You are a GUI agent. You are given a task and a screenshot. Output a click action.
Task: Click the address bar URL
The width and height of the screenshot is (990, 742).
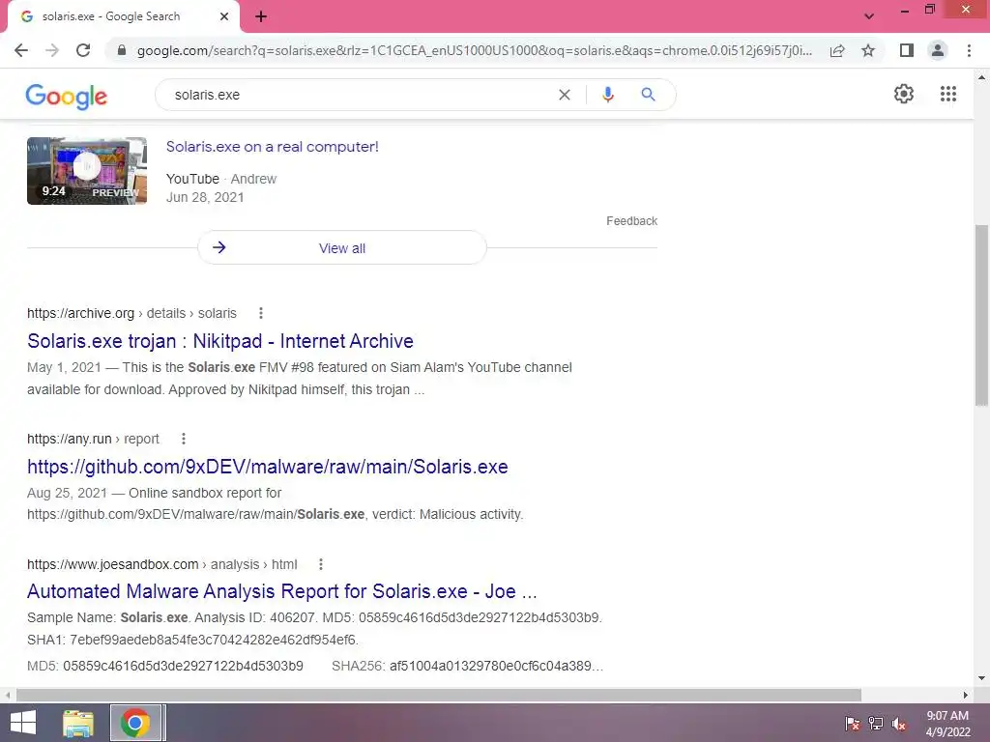tap(474, 50)
